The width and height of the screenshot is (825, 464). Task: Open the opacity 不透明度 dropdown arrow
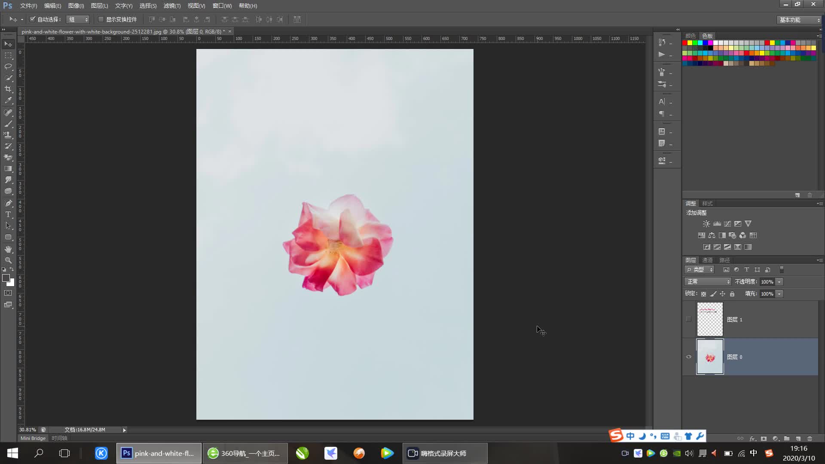[779, 282]
